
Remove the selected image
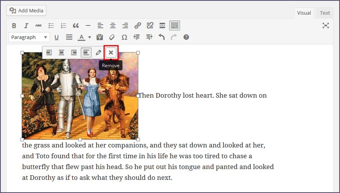(x=111, y=52)
